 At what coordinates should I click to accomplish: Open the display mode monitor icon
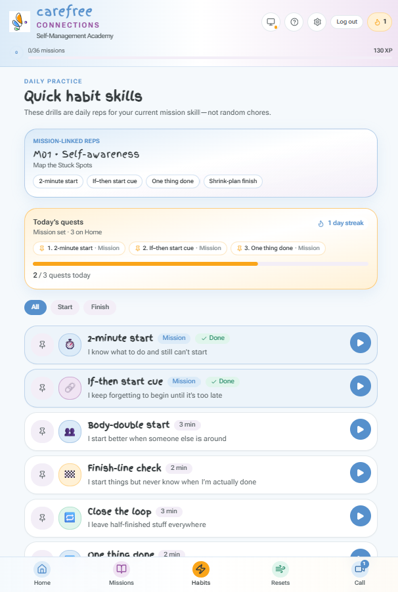(x=271, y=22)
